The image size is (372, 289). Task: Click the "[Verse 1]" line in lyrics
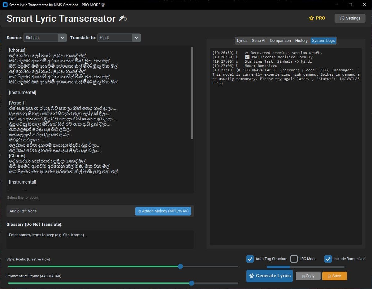(17, 103)
